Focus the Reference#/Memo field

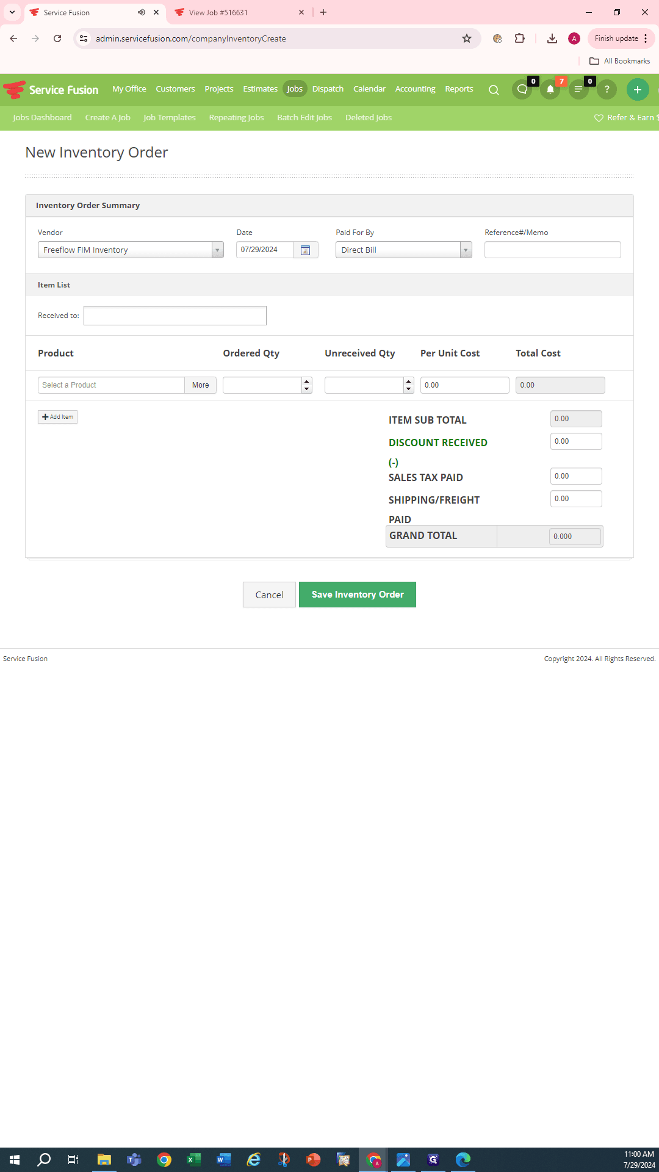[x=553, y=250]
